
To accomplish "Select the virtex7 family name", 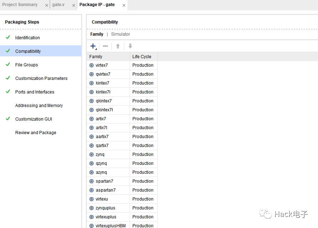I will (101, 65).
